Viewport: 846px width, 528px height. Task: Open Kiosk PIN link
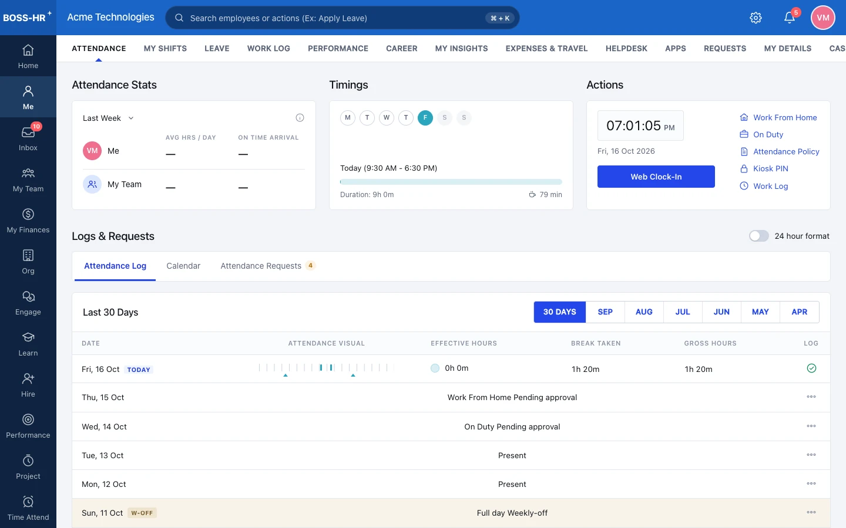[x=764, y=168]
